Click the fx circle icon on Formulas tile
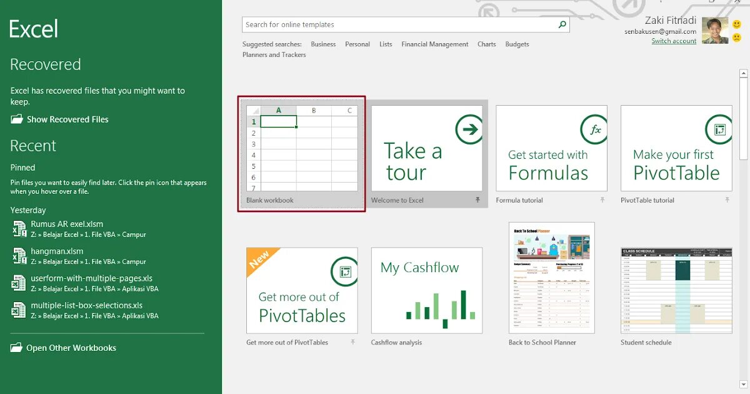Viewport: 750px width, 394px height. (594, 129)
